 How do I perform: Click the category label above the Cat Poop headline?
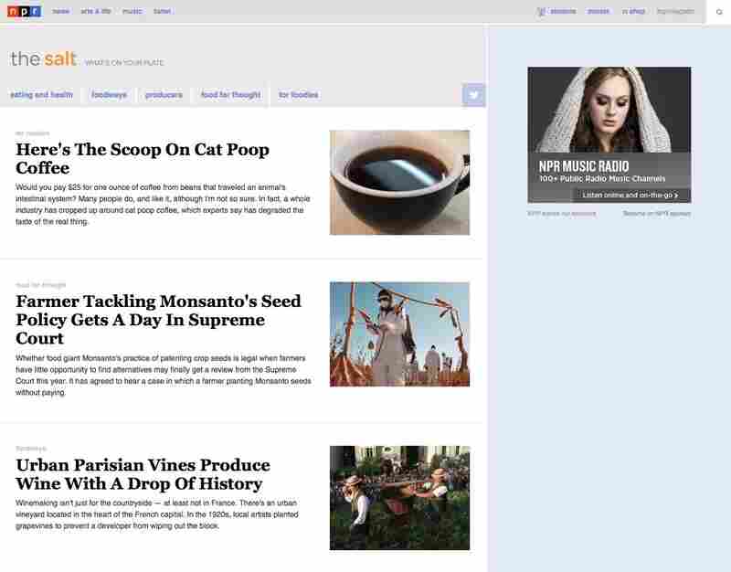click(32, 133)
